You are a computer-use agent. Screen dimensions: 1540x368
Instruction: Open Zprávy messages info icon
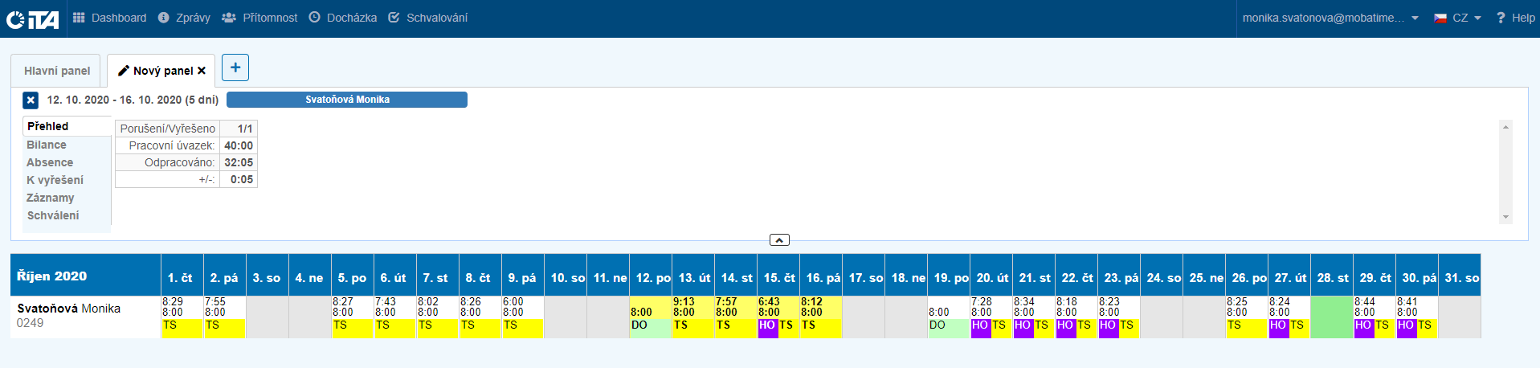(164, 18)
